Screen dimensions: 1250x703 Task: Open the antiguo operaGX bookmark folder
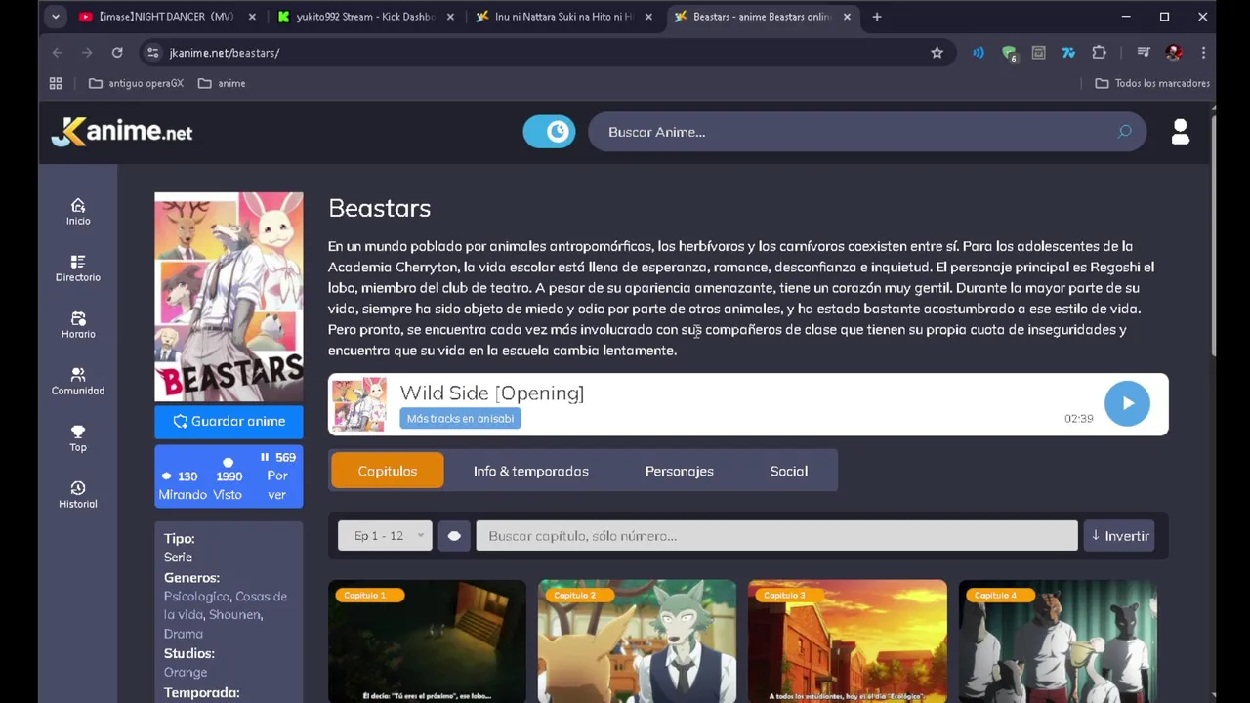[x=136, y=83]
